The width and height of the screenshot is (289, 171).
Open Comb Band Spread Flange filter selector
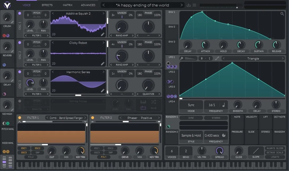(66, 118)
